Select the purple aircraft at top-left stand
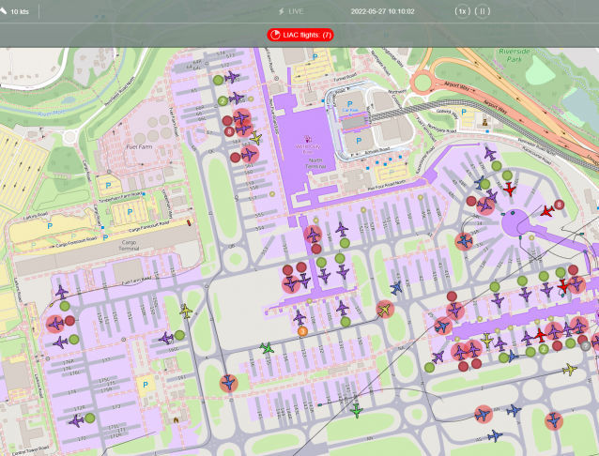 coord(232,77)
